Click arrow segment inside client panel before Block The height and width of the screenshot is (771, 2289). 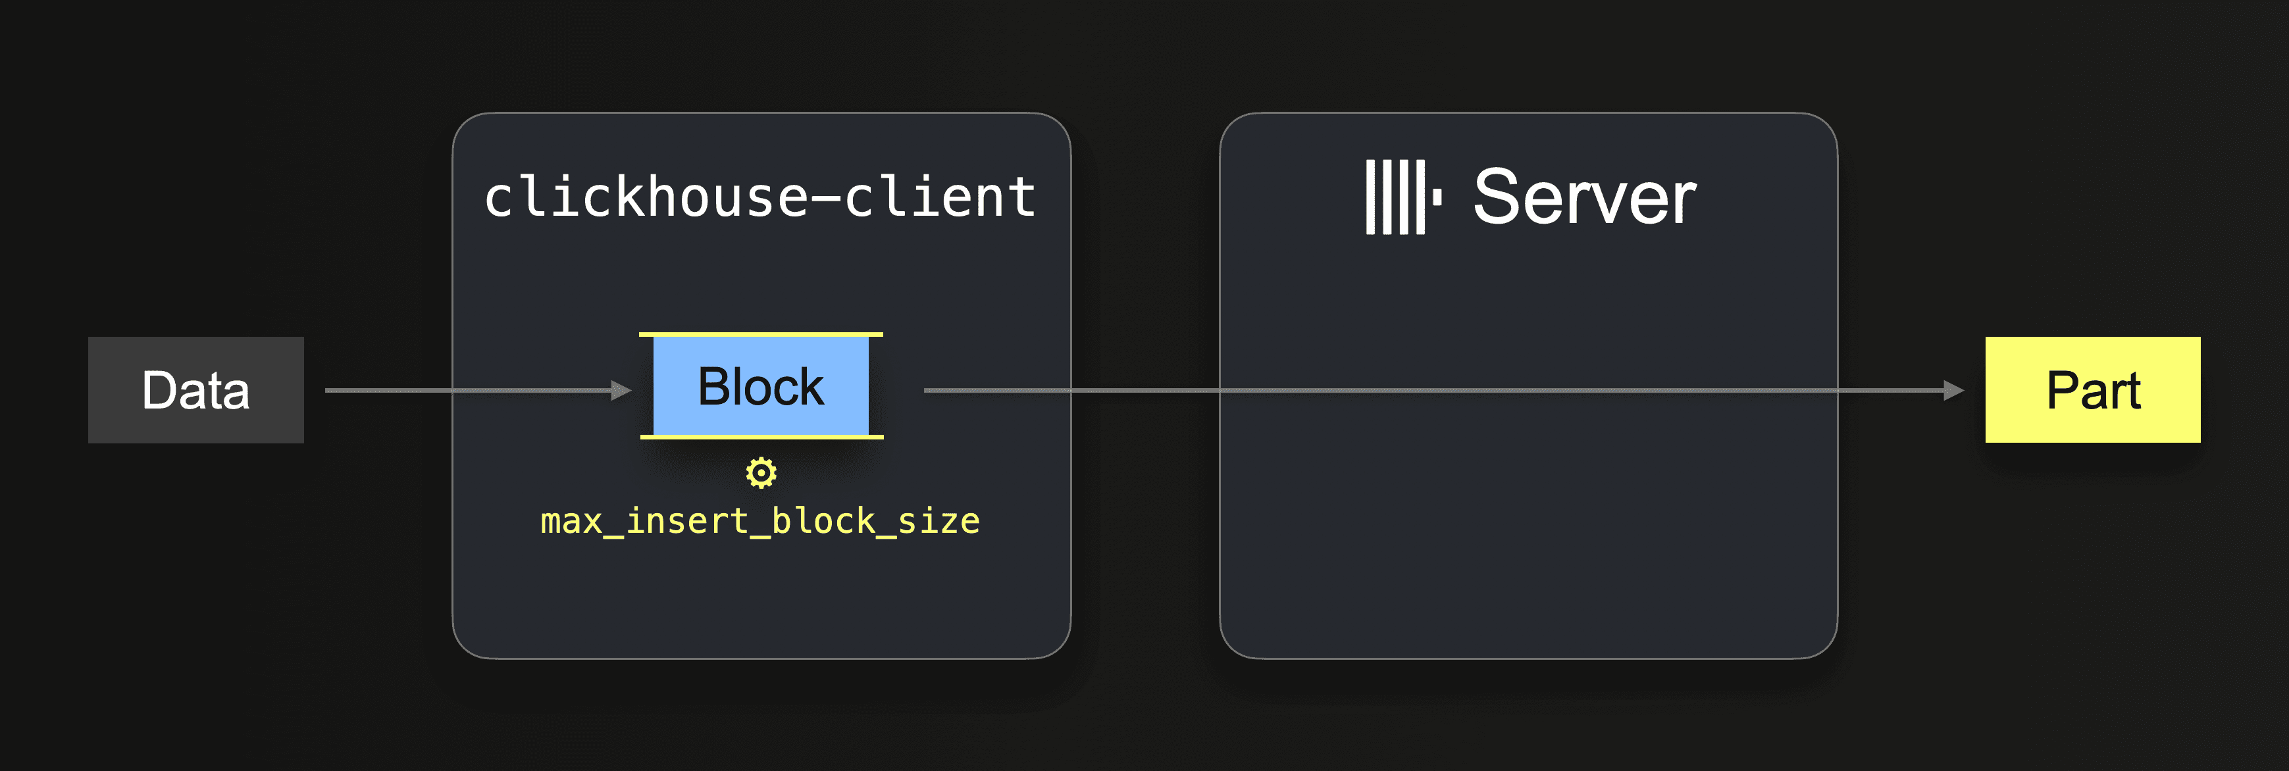(x=533, y=390)
